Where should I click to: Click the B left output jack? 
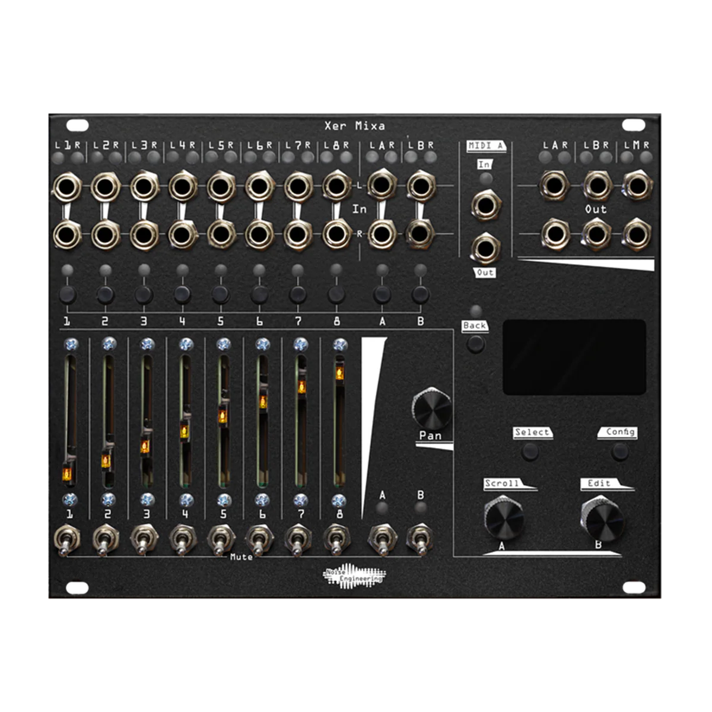point(597,185)
